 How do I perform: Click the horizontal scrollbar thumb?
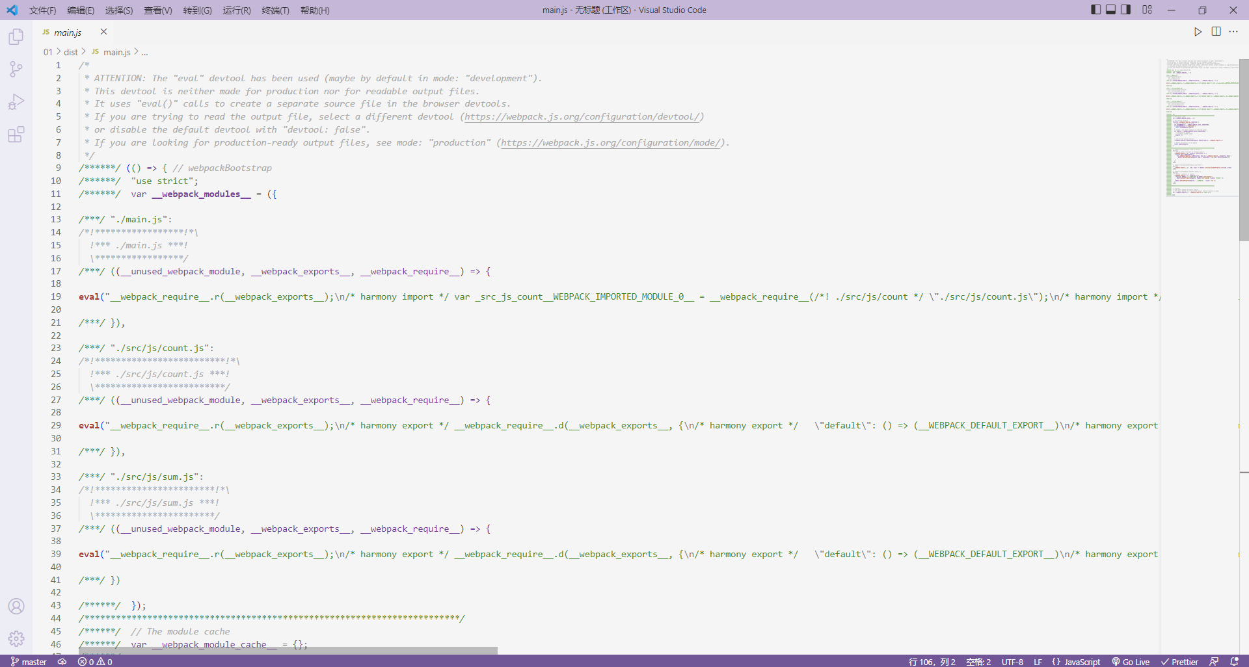tap(288, 651)
